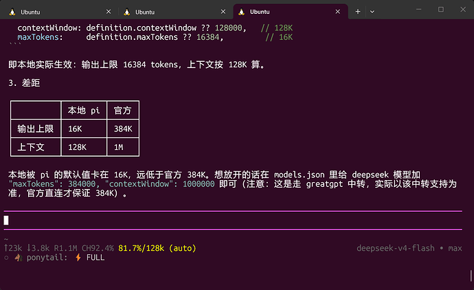Screen dimensions: 474x290
Task: Select the third active Ubuntu tab
Action: pos(290,12)
